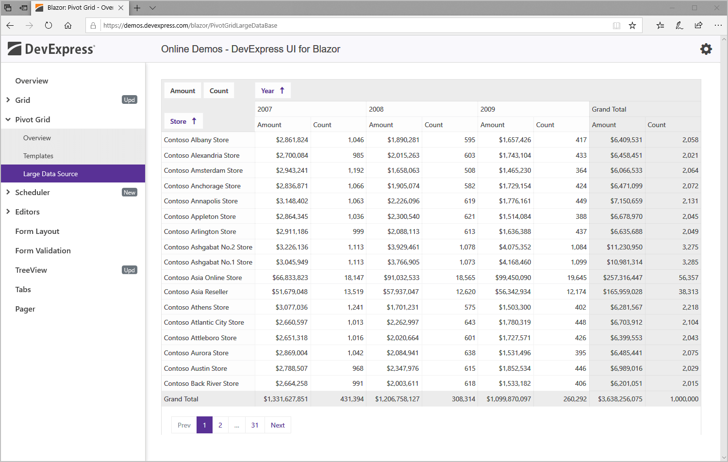This screenshot has height=462, width=728.
Task: Open reading view book icon
Action: [x=616, y=26]
